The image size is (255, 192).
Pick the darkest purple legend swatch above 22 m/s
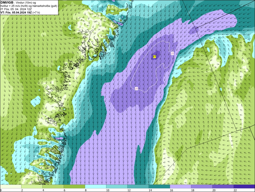pos(244,186)
